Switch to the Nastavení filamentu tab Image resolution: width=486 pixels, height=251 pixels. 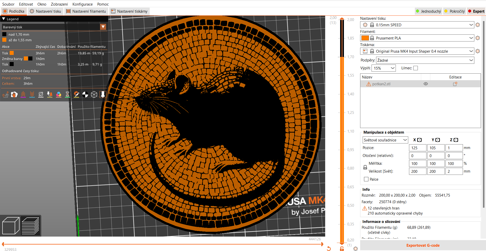[86, 11]
